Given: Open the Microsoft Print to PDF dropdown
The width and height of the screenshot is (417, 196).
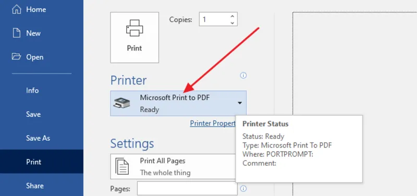Looking at the screenshot, I should point(178,103).
